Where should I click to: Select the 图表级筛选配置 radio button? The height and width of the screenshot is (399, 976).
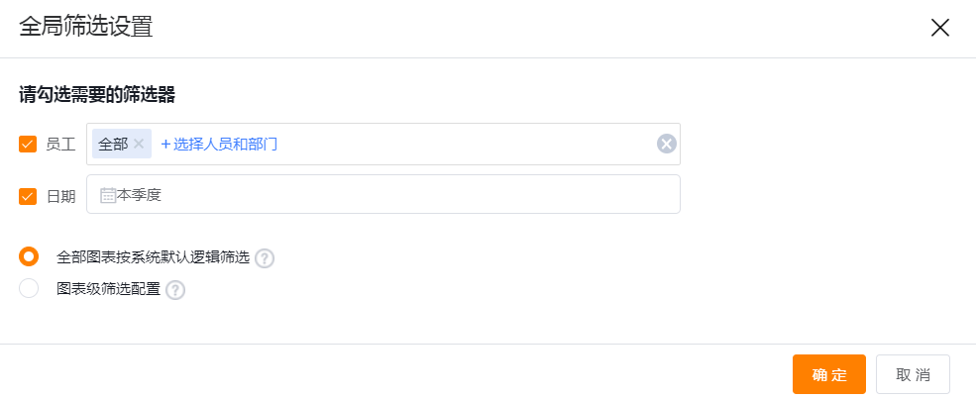point(29,288)
